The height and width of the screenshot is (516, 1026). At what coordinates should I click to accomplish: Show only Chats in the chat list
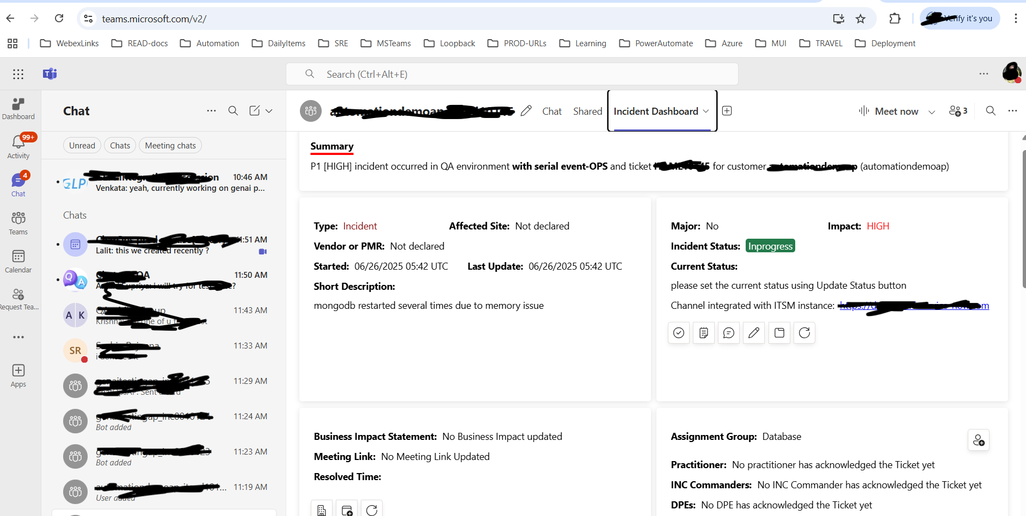(x=120, y=145)
